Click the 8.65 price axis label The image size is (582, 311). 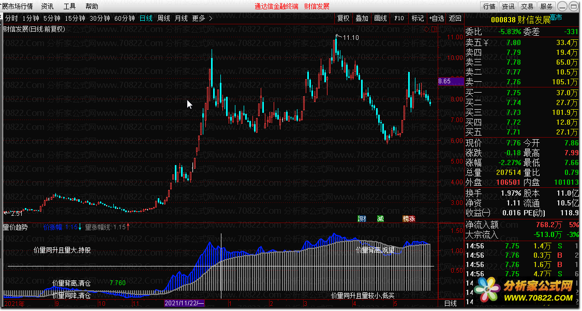451,81
